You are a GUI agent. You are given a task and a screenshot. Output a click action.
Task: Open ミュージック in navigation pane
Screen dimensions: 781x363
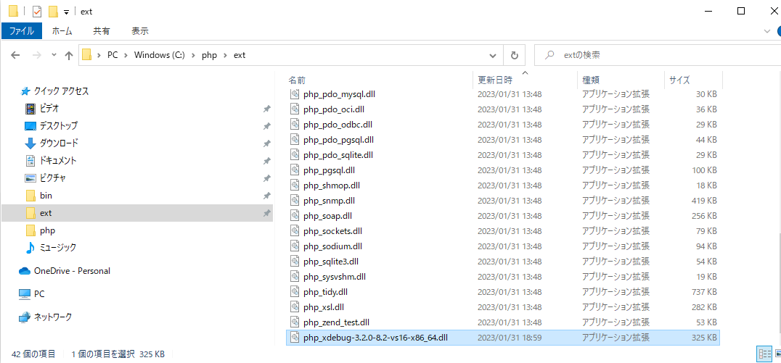click(58, 247)
